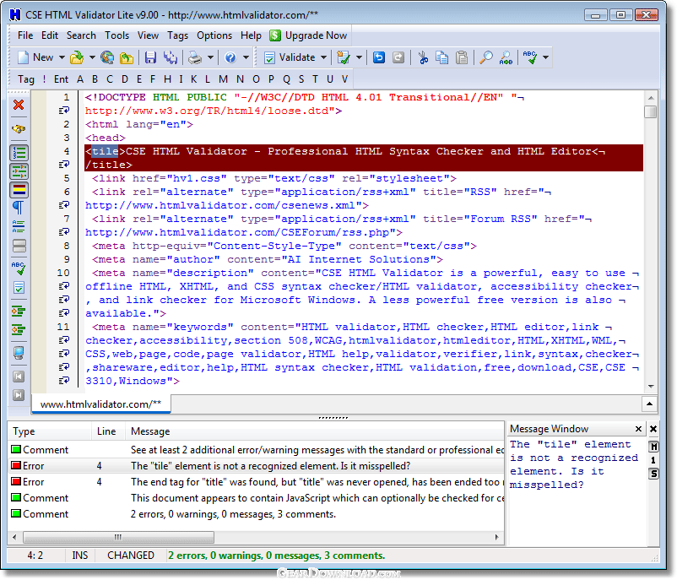The width and height of the screenshot is (677, 580).
Task: Click the Tag button in tag bar
Action: [26, 79]
